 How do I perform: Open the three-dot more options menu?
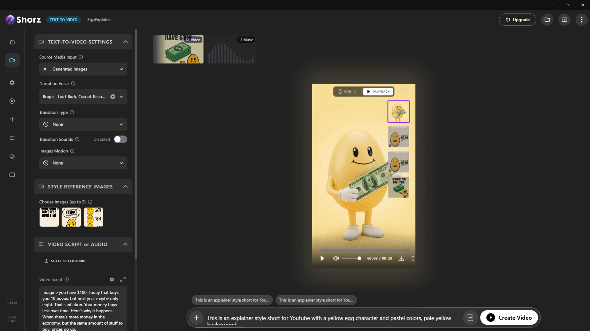[x=581, y=20]
